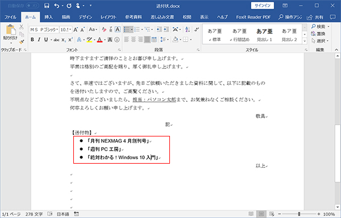
Task: Increase font size with large A
Action: pos(76,29)
